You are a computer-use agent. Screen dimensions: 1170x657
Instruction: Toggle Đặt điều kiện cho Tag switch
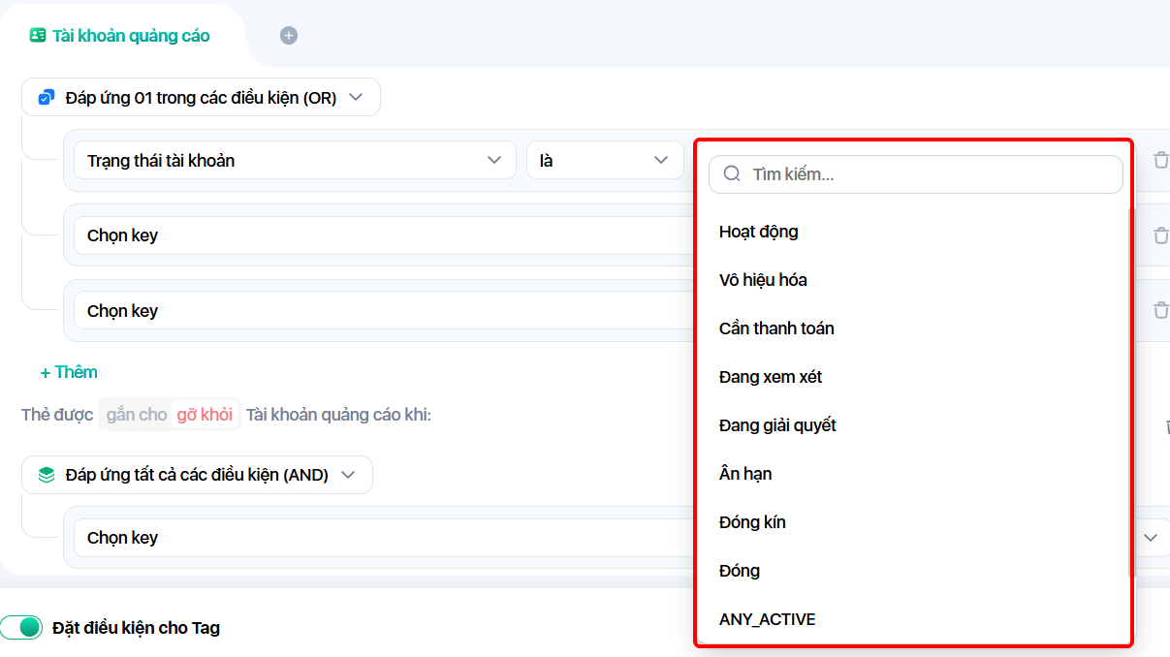(22, 627)
